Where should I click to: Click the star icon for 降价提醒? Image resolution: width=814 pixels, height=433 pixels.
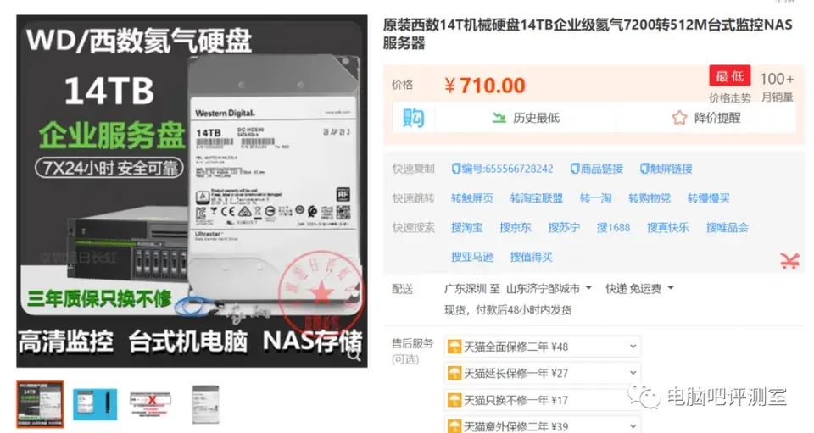[x=679, y=118]
